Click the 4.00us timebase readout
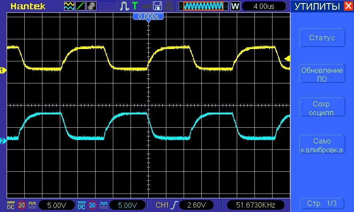 pos(264,6)
